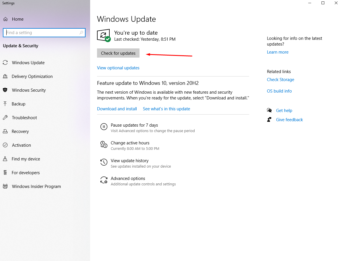
Task: Open View optional updates link
Action: pyautogui.click(x=118, y=68)
